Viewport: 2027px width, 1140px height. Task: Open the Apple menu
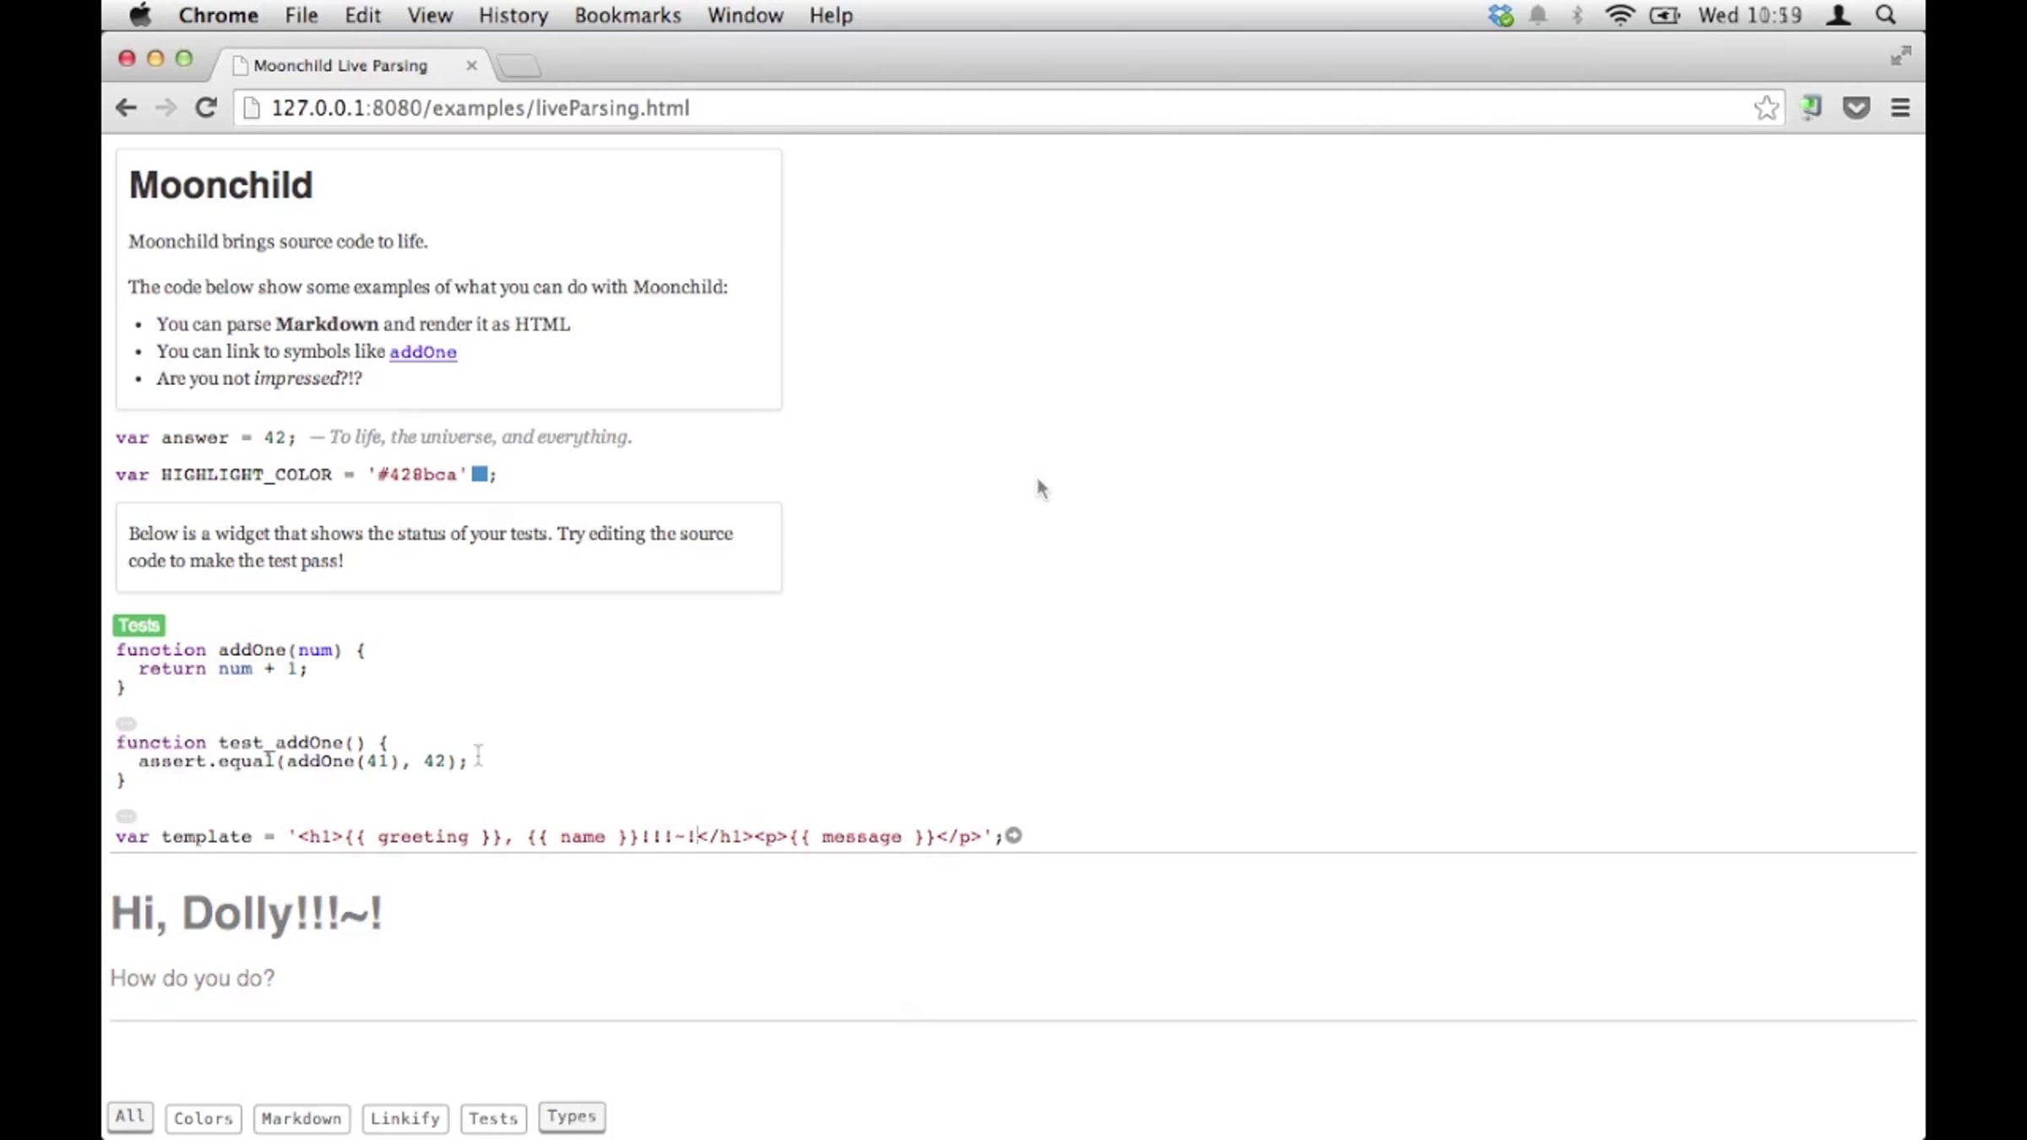(140, 15)
